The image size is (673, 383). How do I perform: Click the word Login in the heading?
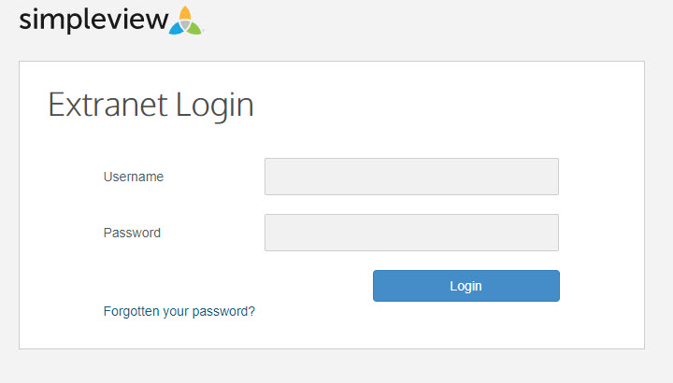click(215, 106)
